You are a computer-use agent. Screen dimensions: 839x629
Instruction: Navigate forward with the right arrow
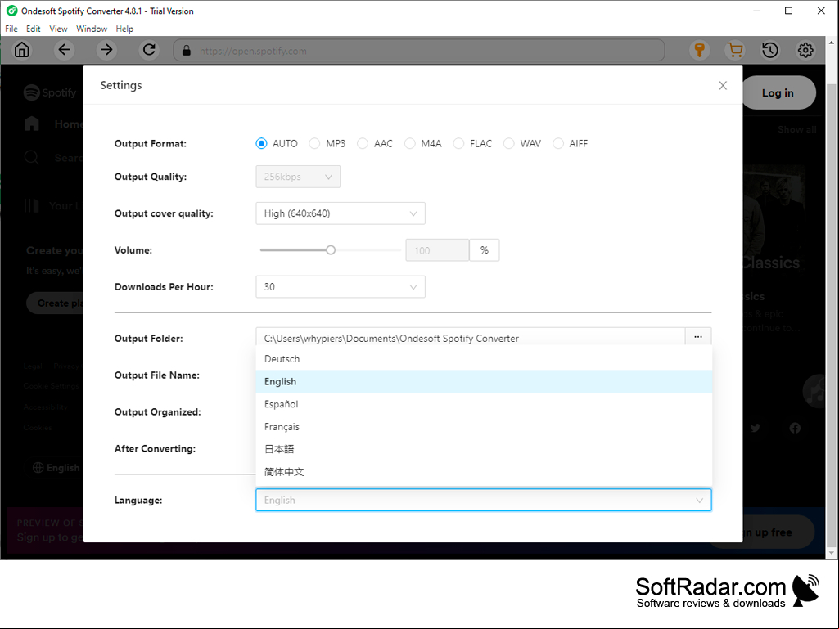[x=106, y=50]
